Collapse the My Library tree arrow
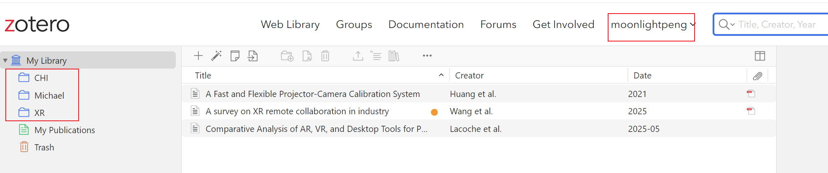The width and height of the screenshot is (828, 173). coord(5,61)
